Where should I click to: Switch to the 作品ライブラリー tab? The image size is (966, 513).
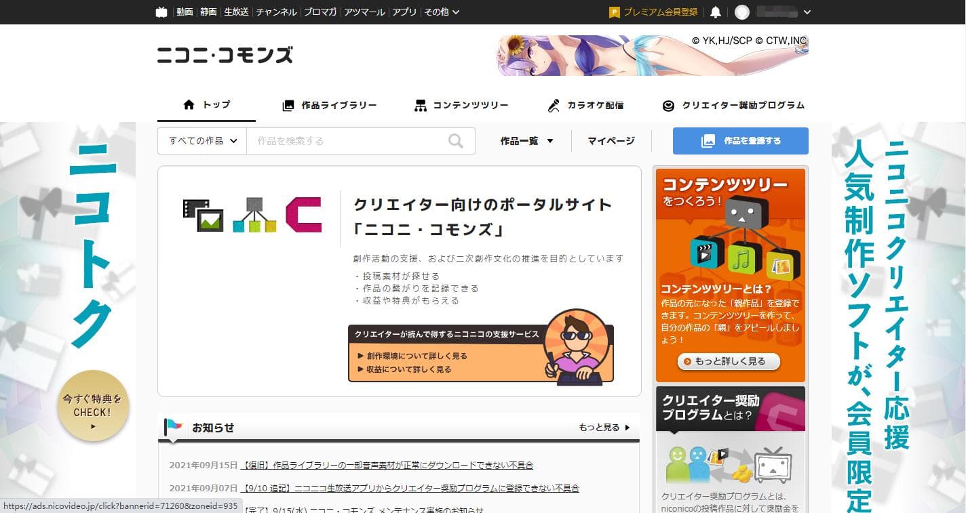click(x=329, y=105)
